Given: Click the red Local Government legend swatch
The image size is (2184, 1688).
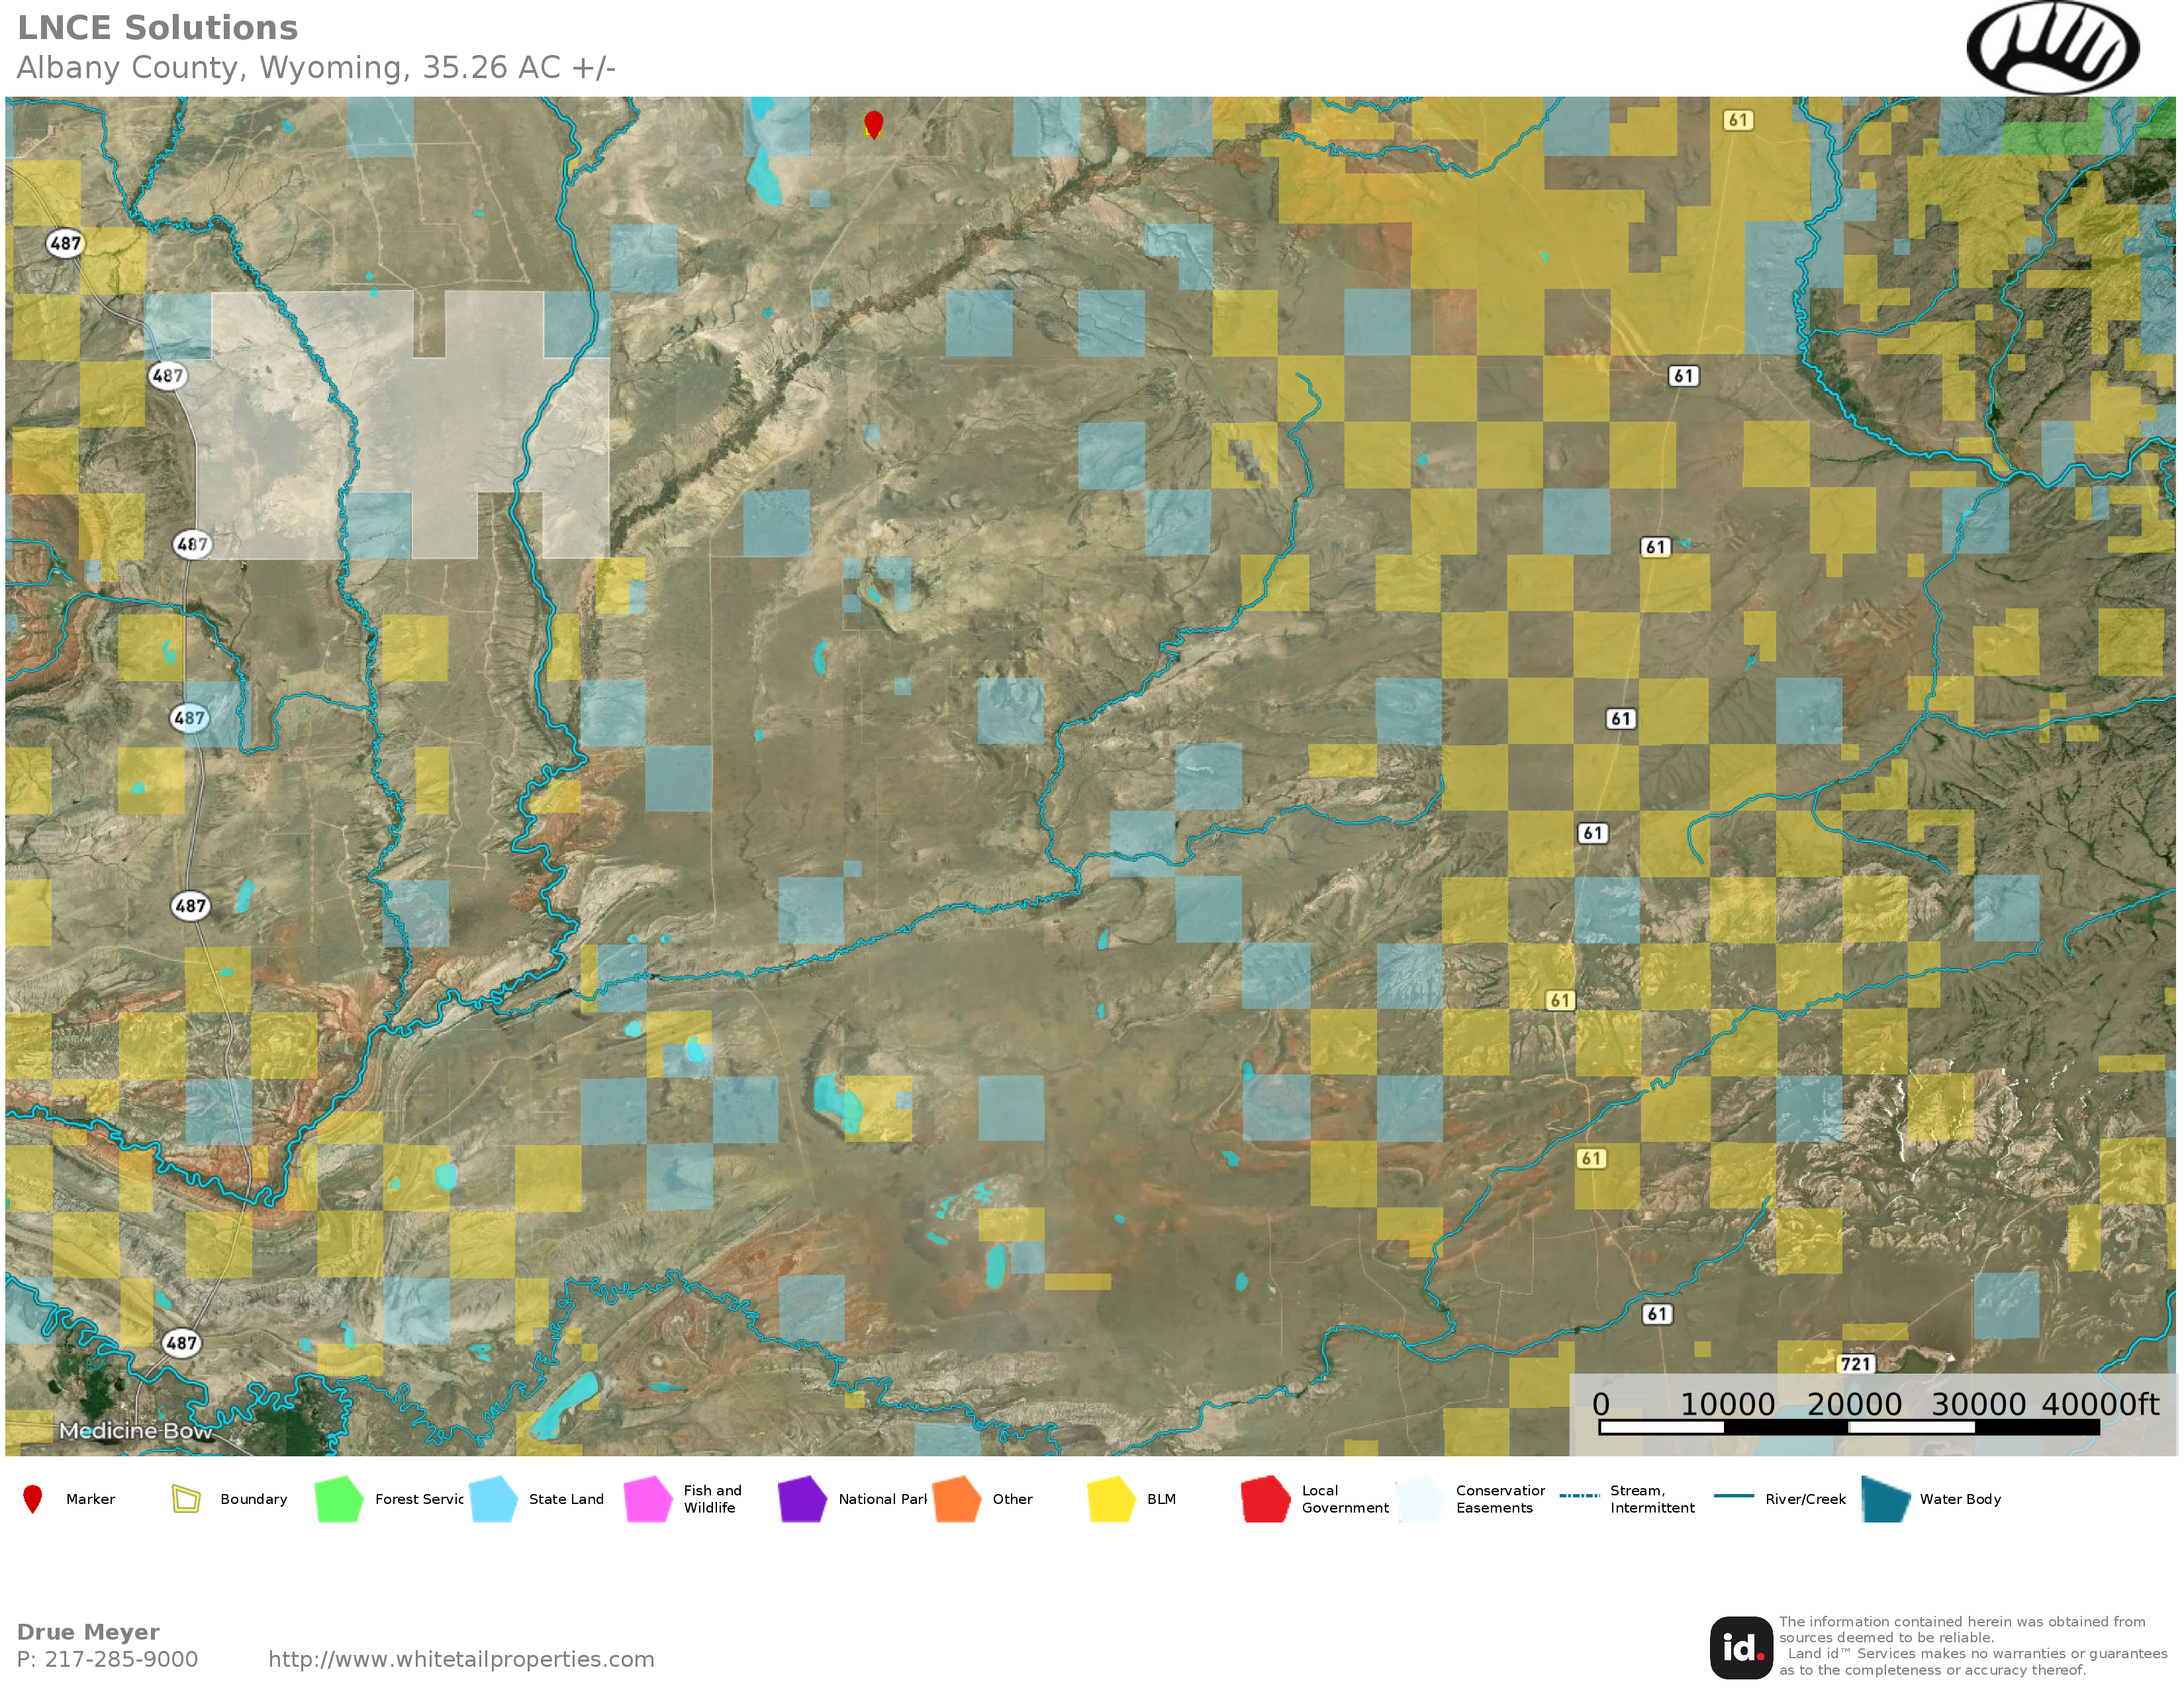Looking at the screenshot, I should pos(1265,1499).
